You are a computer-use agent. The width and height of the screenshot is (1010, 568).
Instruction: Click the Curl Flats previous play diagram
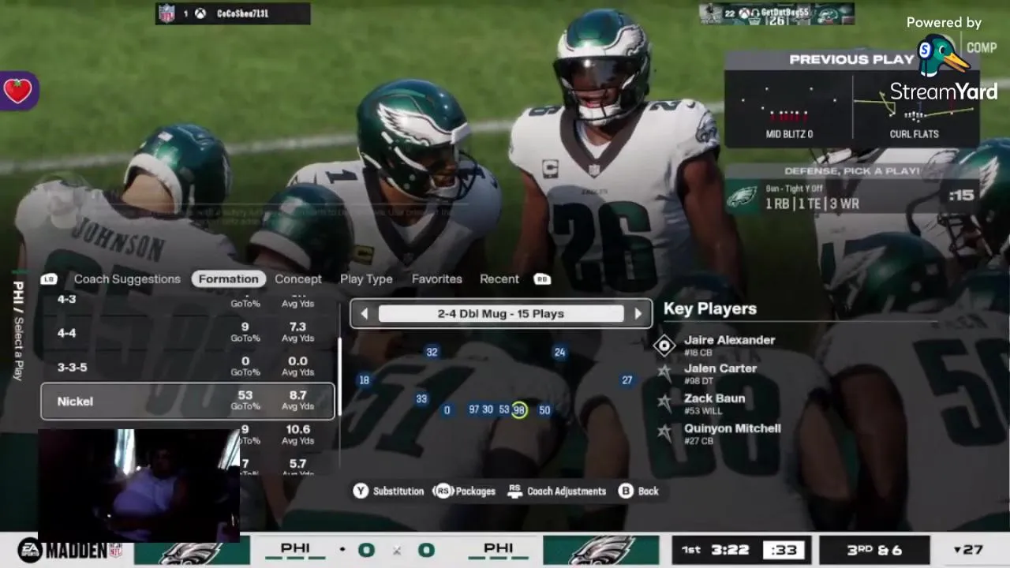(x=915, y=107)
